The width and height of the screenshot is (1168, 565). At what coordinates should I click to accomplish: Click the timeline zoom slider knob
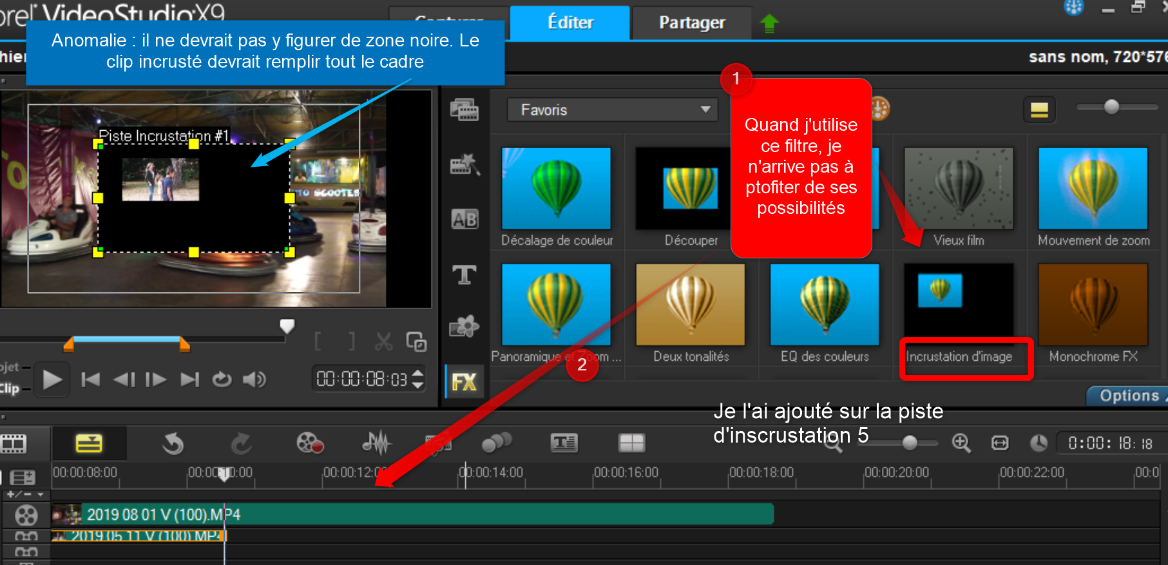click(x=910, y=443)
